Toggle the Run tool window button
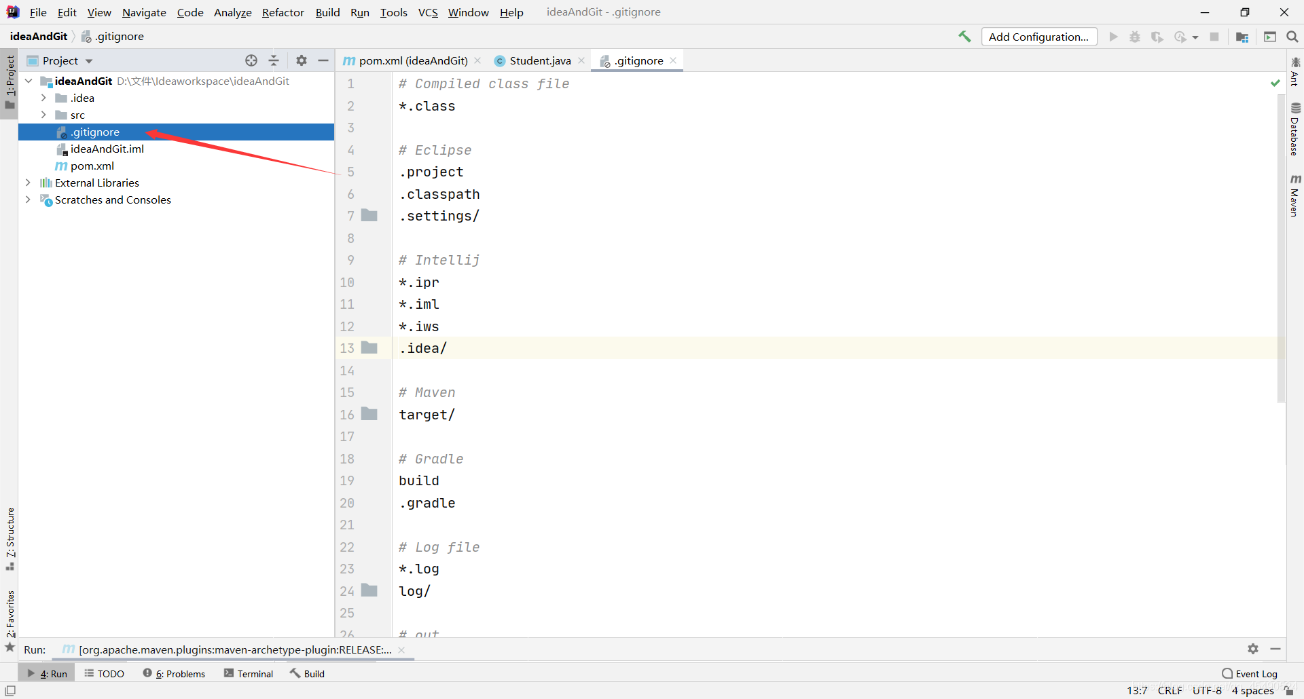1304x699 pixels. 48,673
